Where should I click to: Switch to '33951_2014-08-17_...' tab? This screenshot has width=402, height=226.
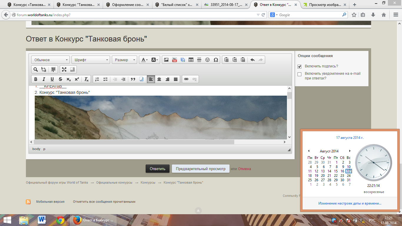tap(226, 5)
